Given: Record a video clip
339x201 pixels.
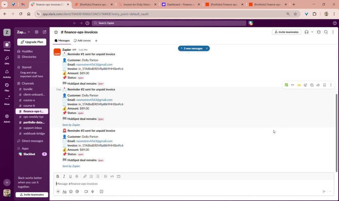Looking at the screenshot, I should coord(86,192).
